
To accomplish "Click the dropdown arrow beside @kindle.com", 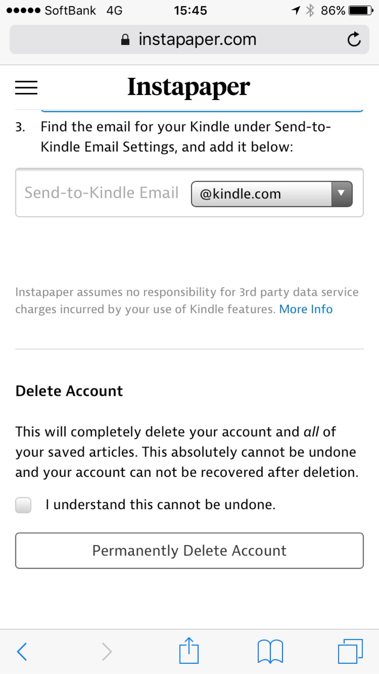I will tap(341, 194).
